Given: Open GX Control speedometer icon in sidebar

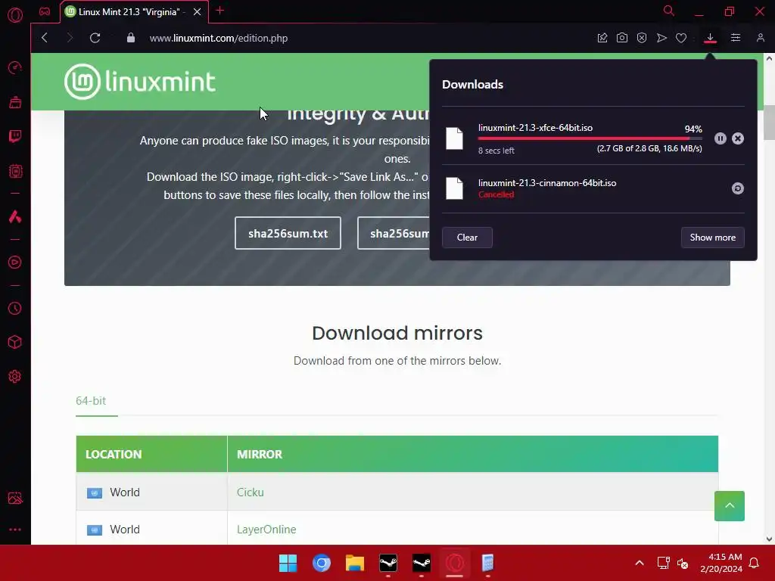Looking at the screenshot, I should [15, 67].
